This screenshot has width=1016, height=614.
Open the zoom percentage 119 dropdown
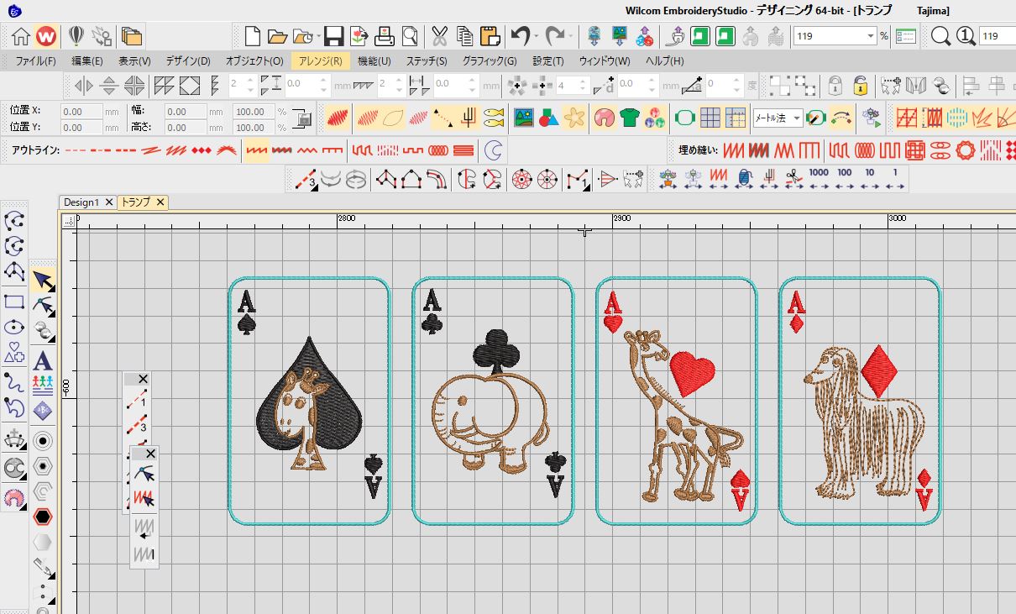(x=871, y=36)
